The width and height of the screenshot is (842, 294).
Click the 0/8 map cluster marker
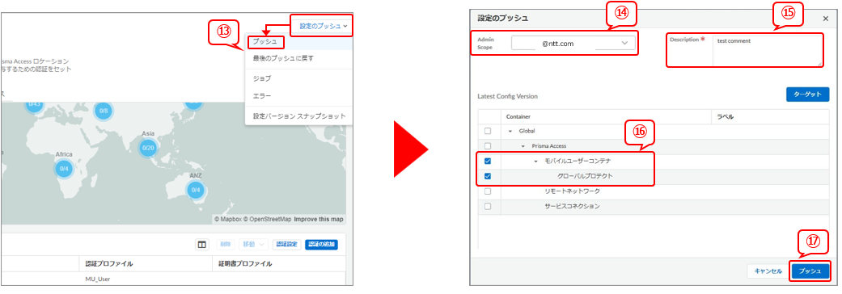click(103, 111)
